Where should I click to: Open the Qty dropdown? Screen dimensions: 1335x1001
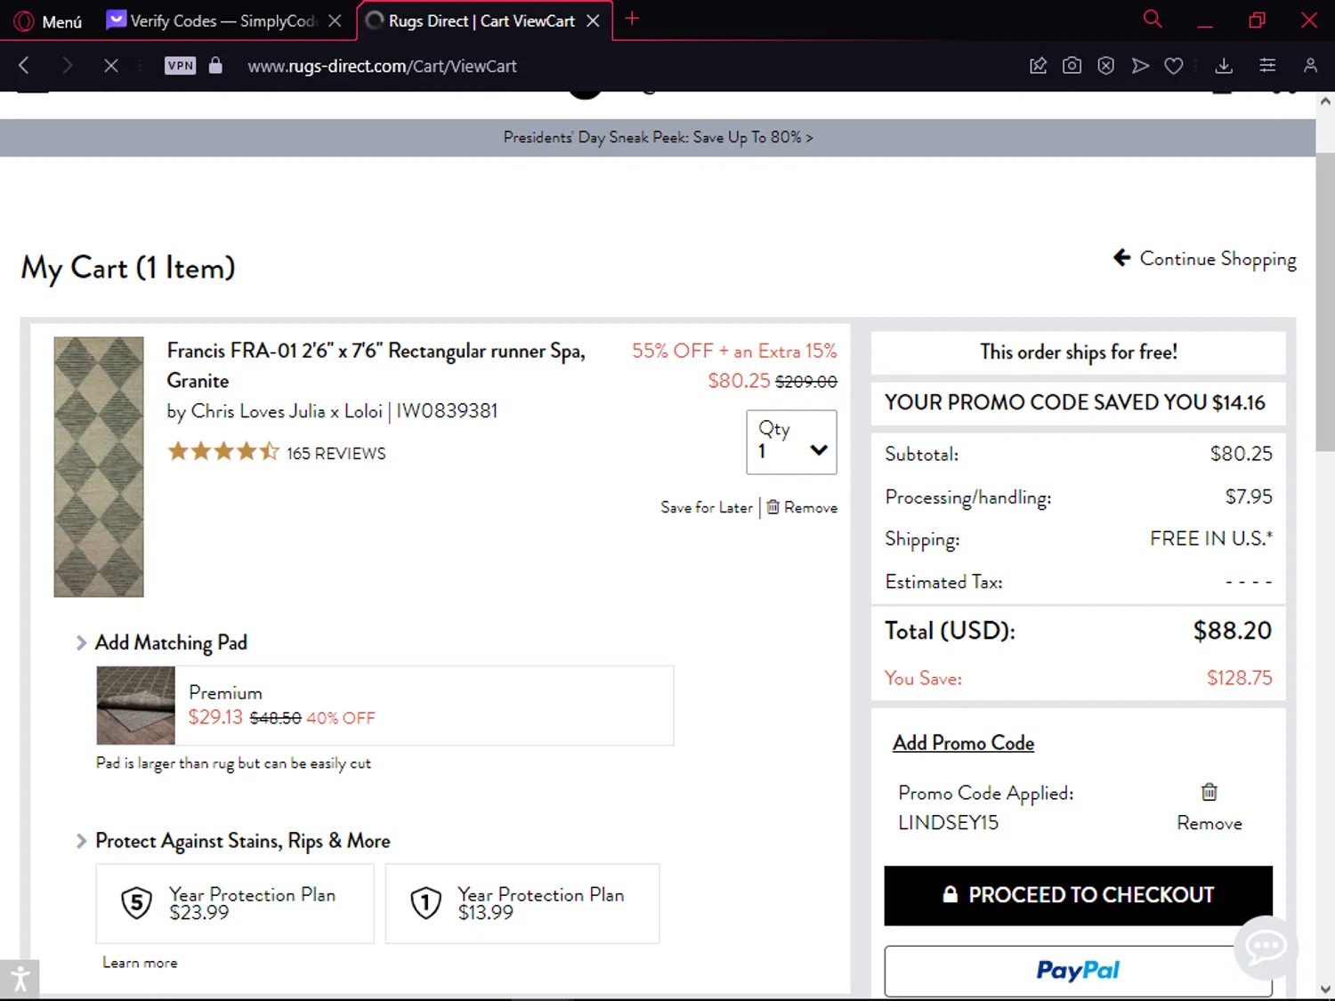[x=791, y=441]
